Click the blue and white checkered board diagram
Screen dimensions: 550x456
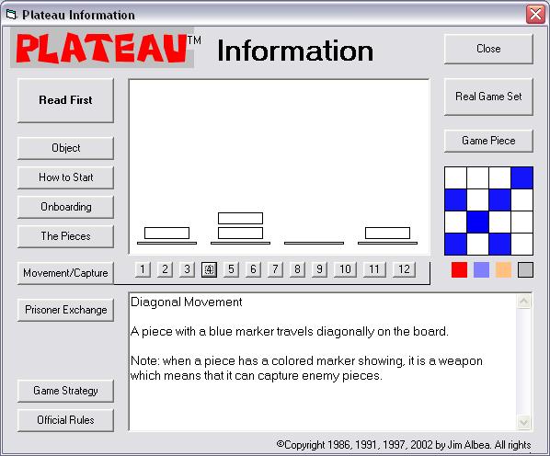tap(488, 211)
